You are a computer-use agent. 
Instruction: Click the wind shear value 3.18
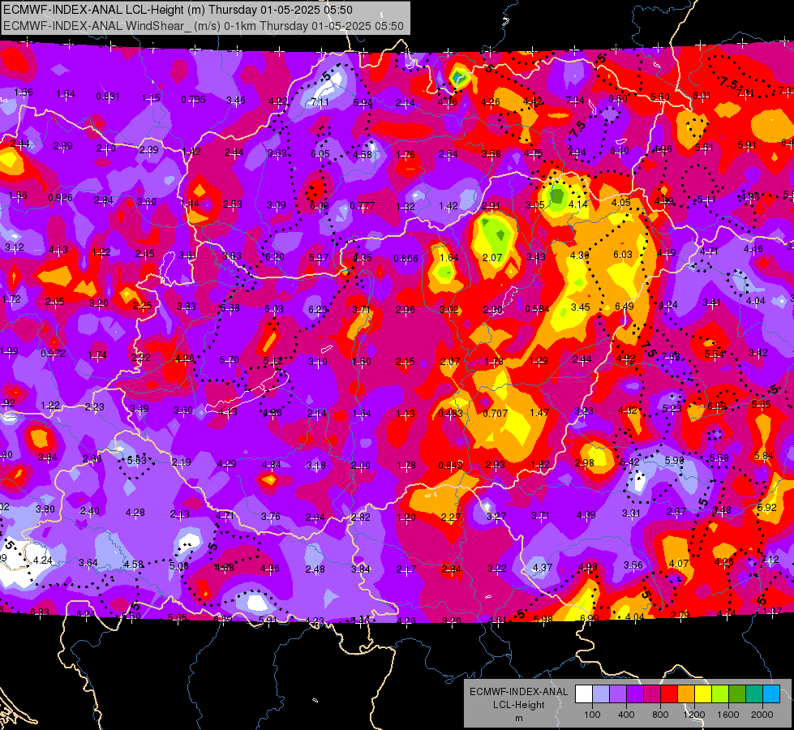316,466
